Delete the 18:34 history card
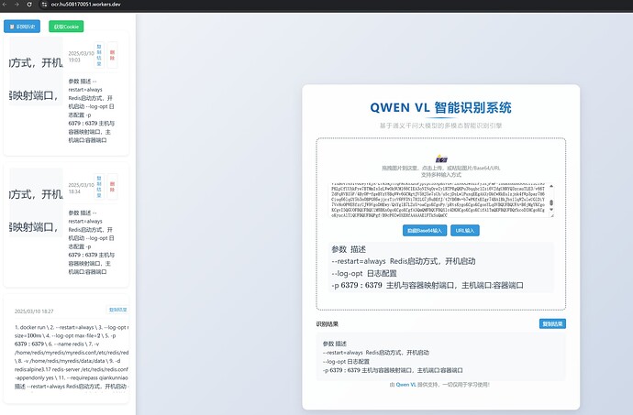The width and height of the screenshot is (633, 415). tap(112, 187)
